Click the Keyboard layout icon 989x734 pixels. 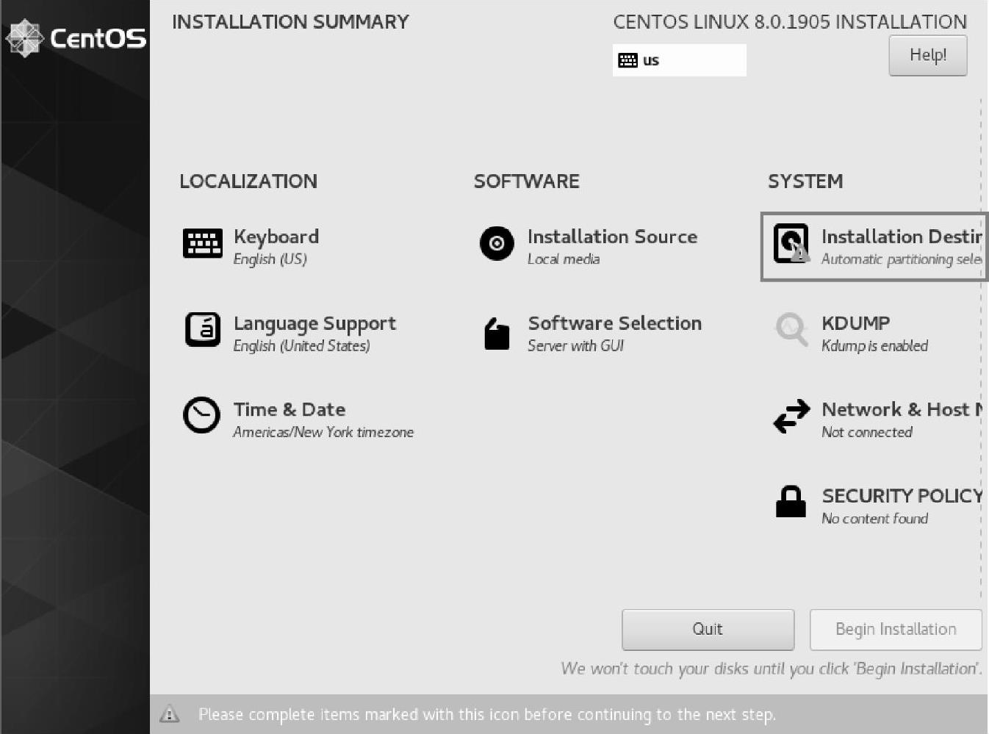click(x=202, y=243)
